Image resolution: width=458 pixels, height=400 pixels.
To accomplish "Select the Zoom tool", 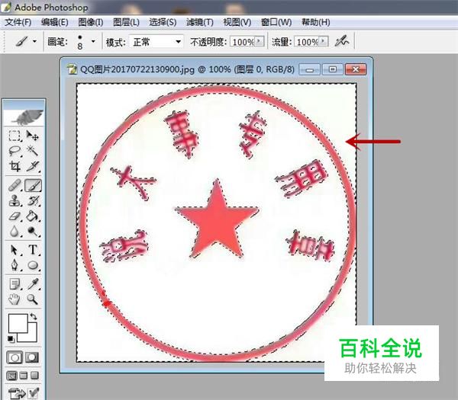I will 32,299.
